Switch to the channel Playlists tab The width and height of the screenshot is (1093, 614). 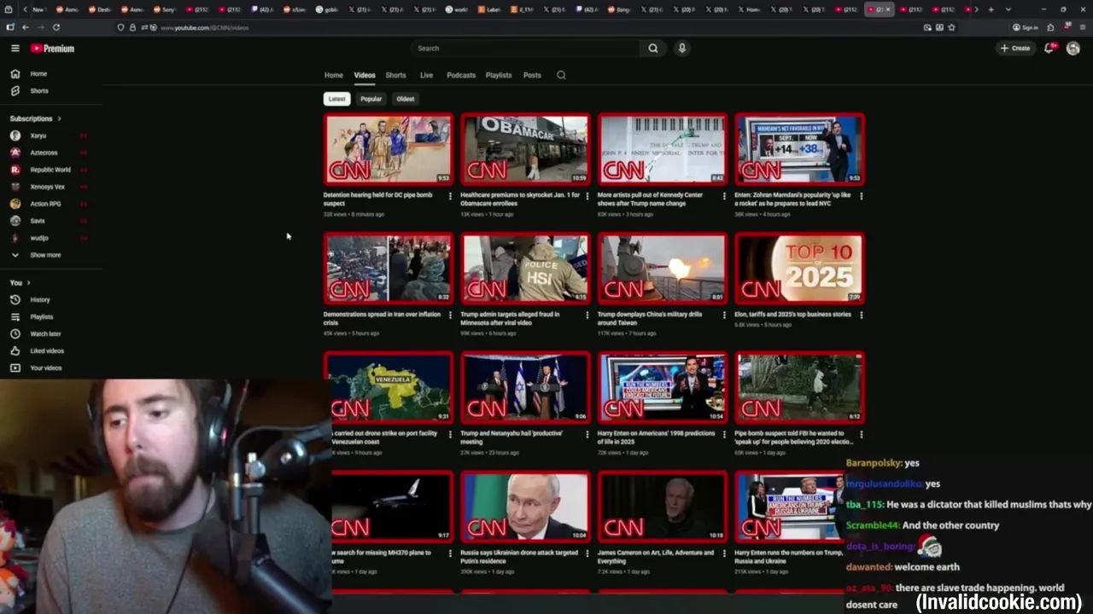(x=499, y=75)
